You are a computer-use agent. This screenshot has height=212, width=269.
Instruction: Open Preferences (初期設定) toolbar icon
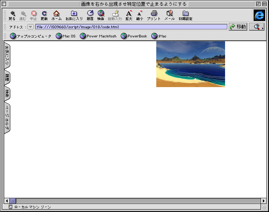tap(185, 15)
